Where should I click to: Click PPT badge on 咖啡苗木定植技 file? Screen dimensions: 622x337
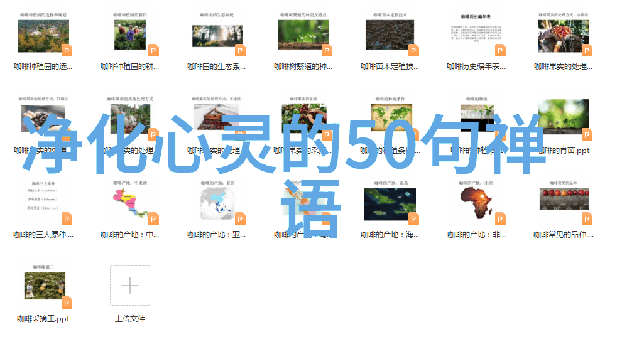pos(413,50)
